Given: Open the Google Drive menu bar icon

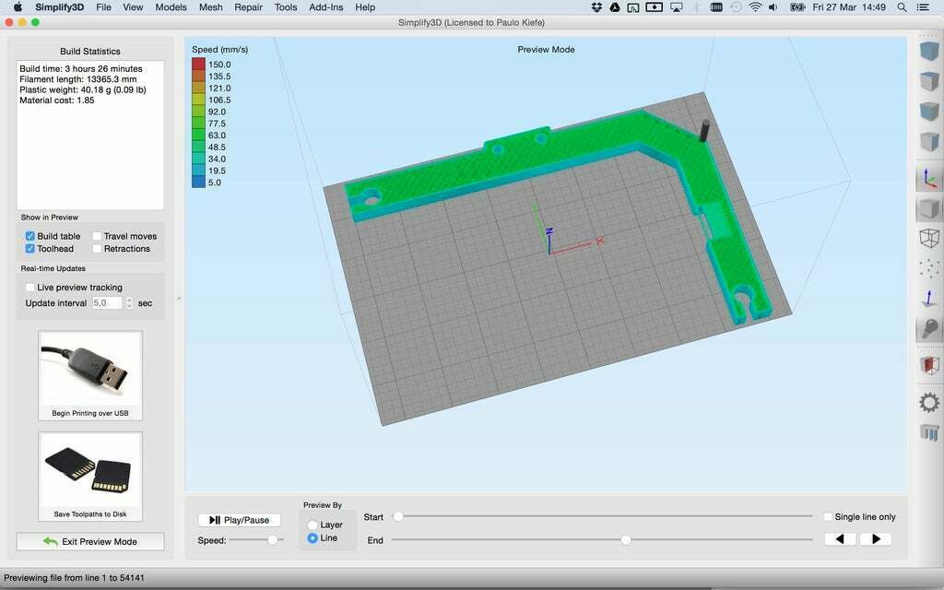Looking at the screenshot, I should (x=615, y=7).
